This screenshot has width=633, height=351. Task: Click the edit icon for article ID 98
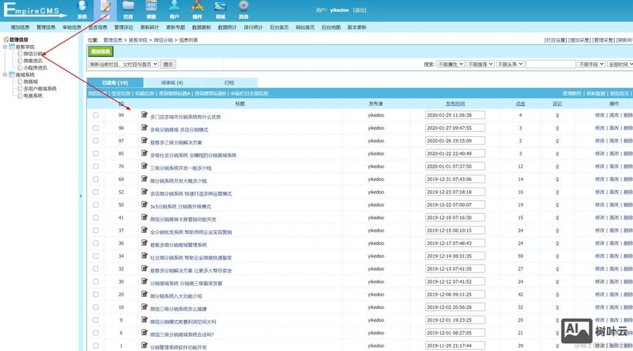pos(144,128)
